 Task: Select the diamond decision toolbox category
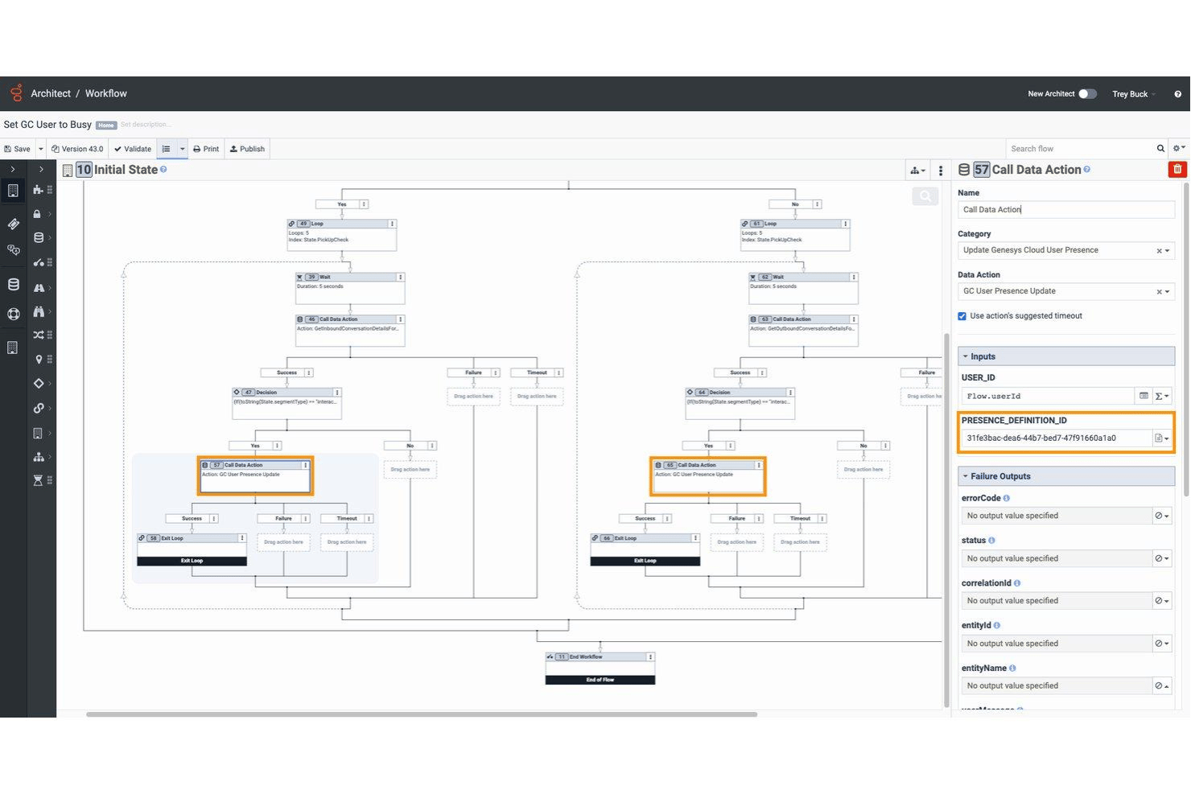(x=38, y=384)
